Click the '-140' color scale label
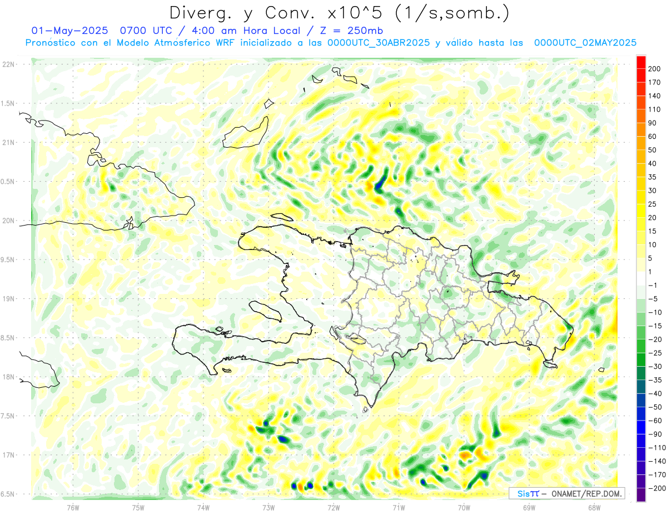 pos(658,461)
